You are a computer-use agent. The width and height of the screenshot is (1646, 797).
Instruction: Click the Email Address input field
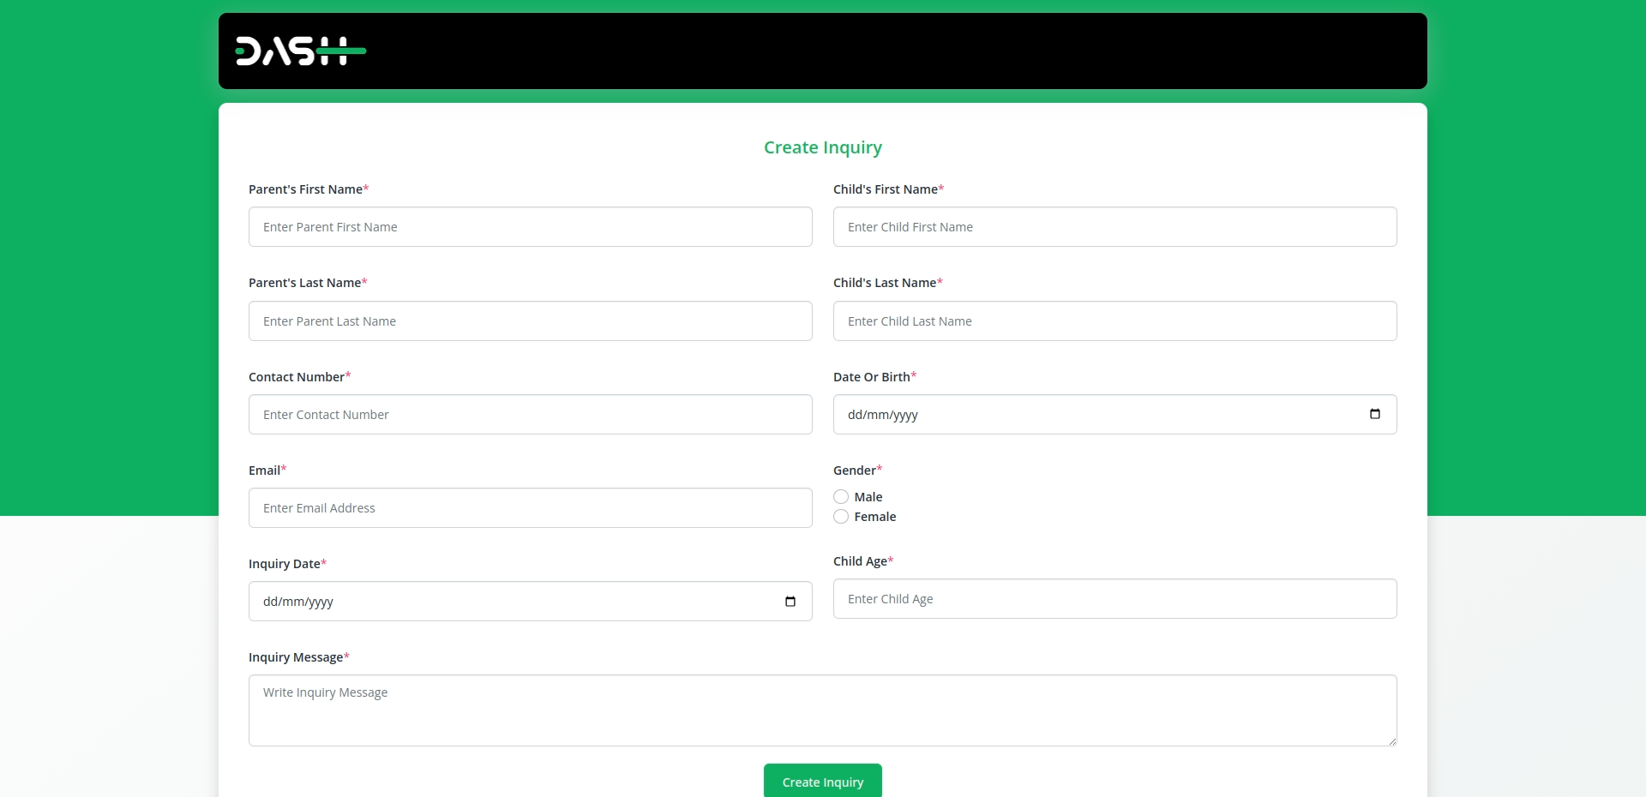(x=530, y=508)
